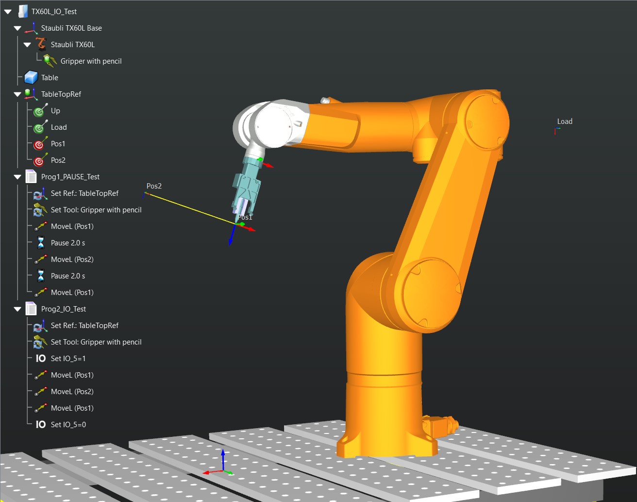
Task: Collapse the Prog2_IO_Test program node
Action: tap(17, 309)
